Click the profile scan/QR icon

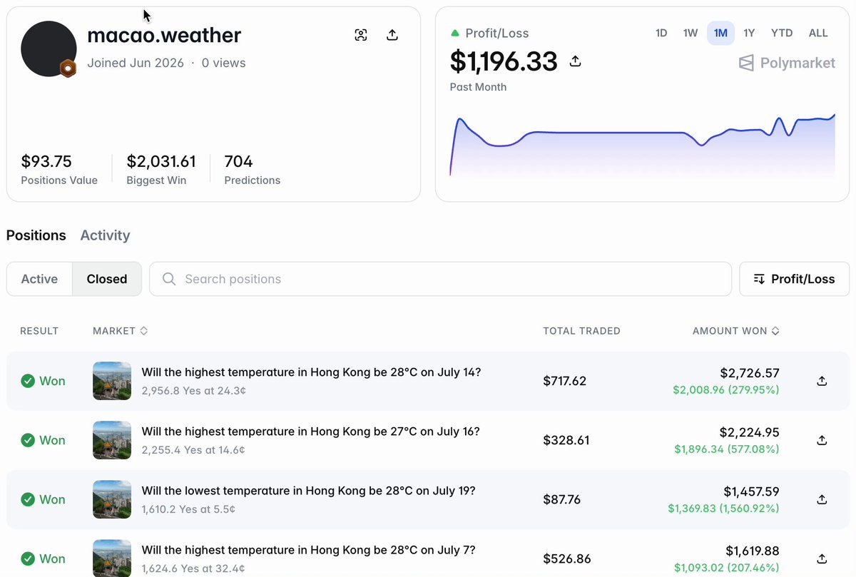pos(361,35)
